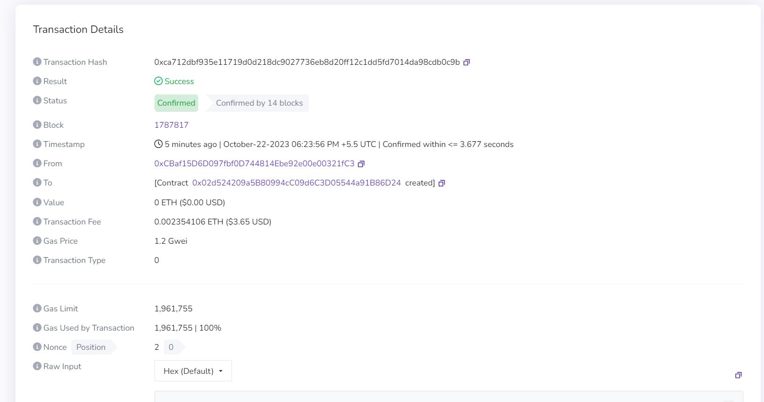
Task: Click the green Success checkmark icon
Action: [158, 81]
